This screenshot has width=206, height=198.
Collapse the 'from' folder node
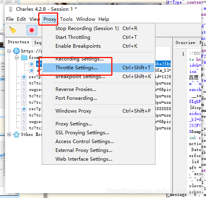(16, 58)
